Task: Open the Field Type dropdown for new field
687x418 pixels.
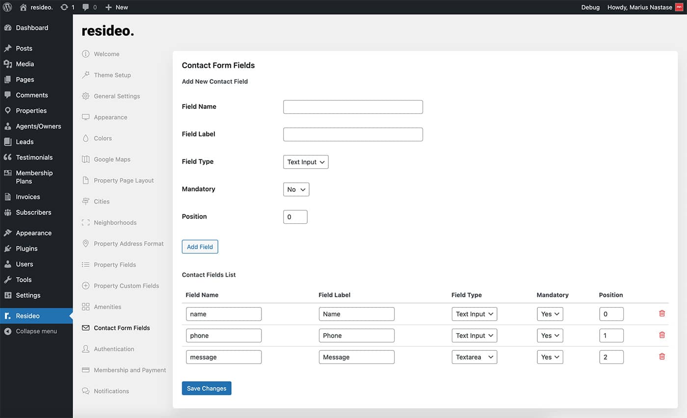Action: (306, 162)
